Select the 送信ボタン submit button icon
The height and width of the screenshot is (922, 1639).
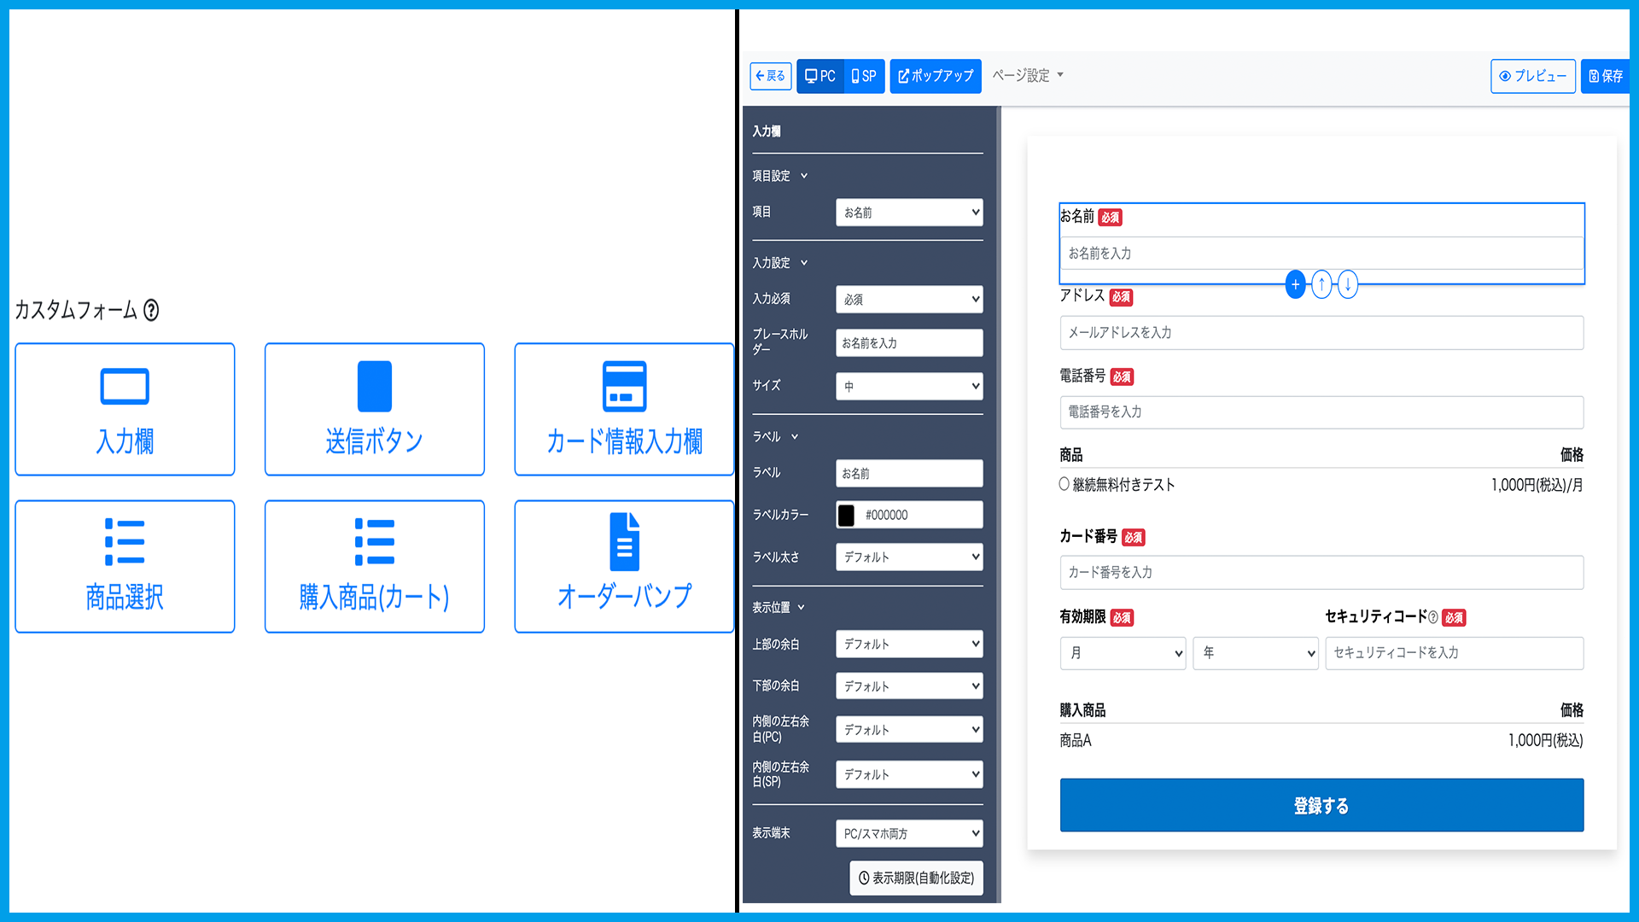tap(374, 387)
